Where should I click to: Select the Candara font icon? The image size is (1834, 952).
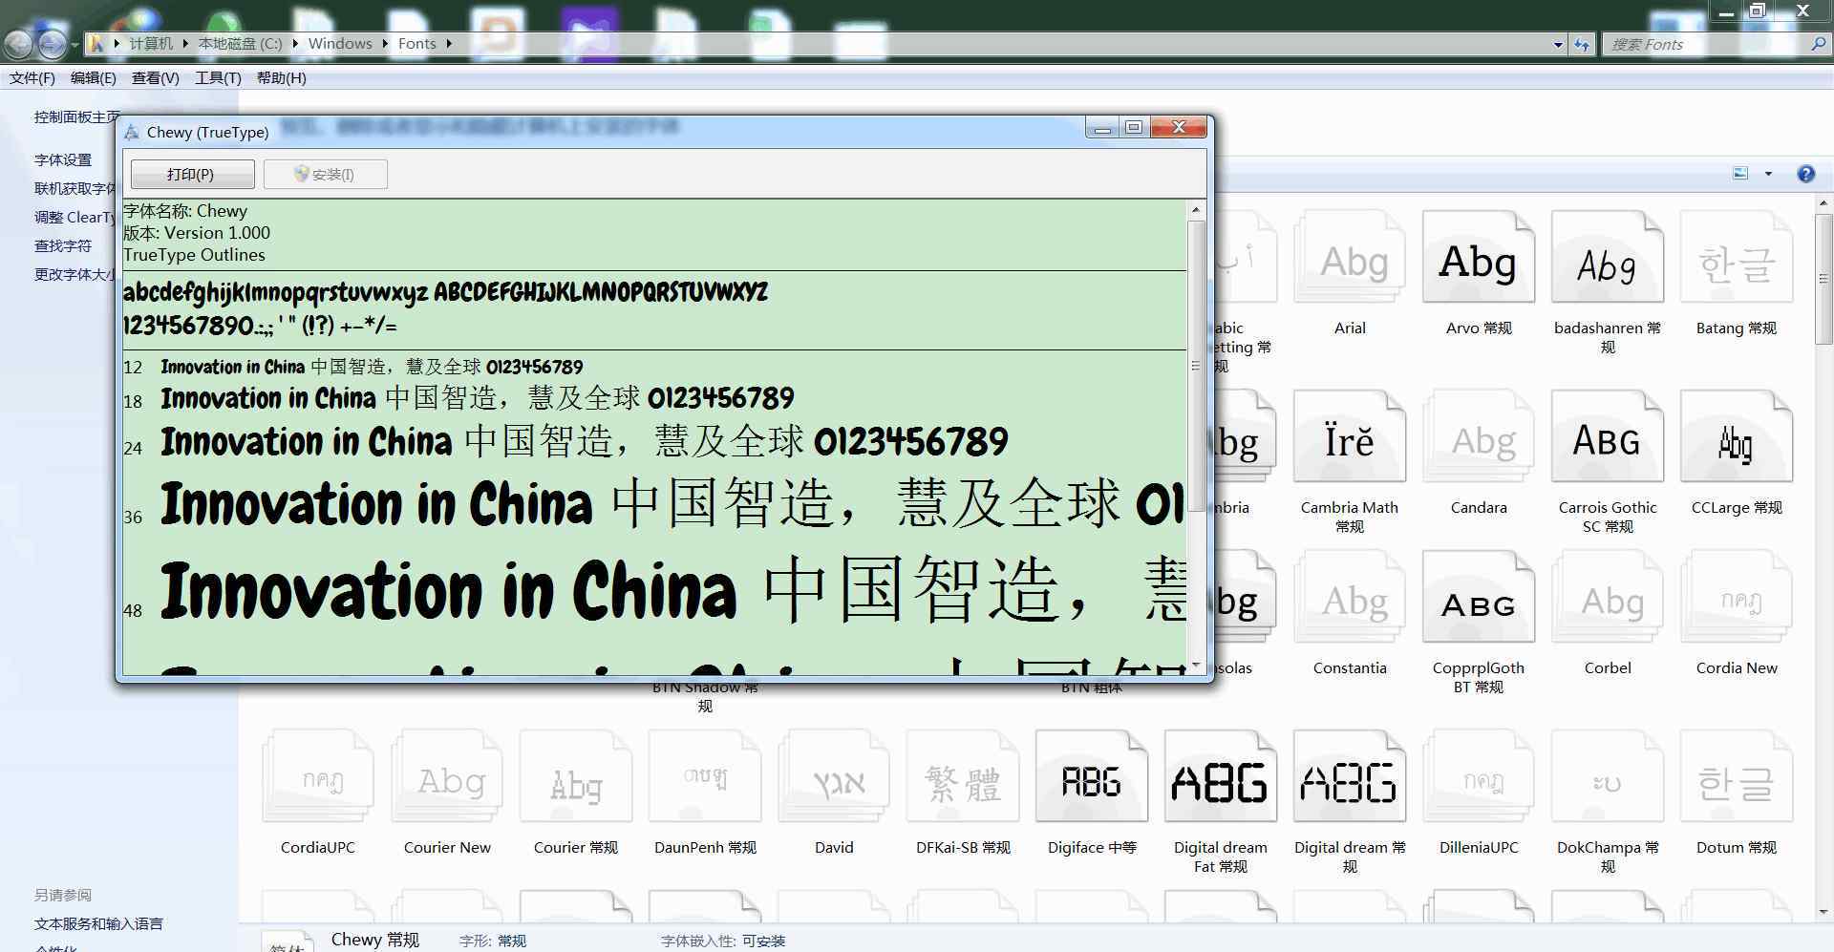point(1479,438)
